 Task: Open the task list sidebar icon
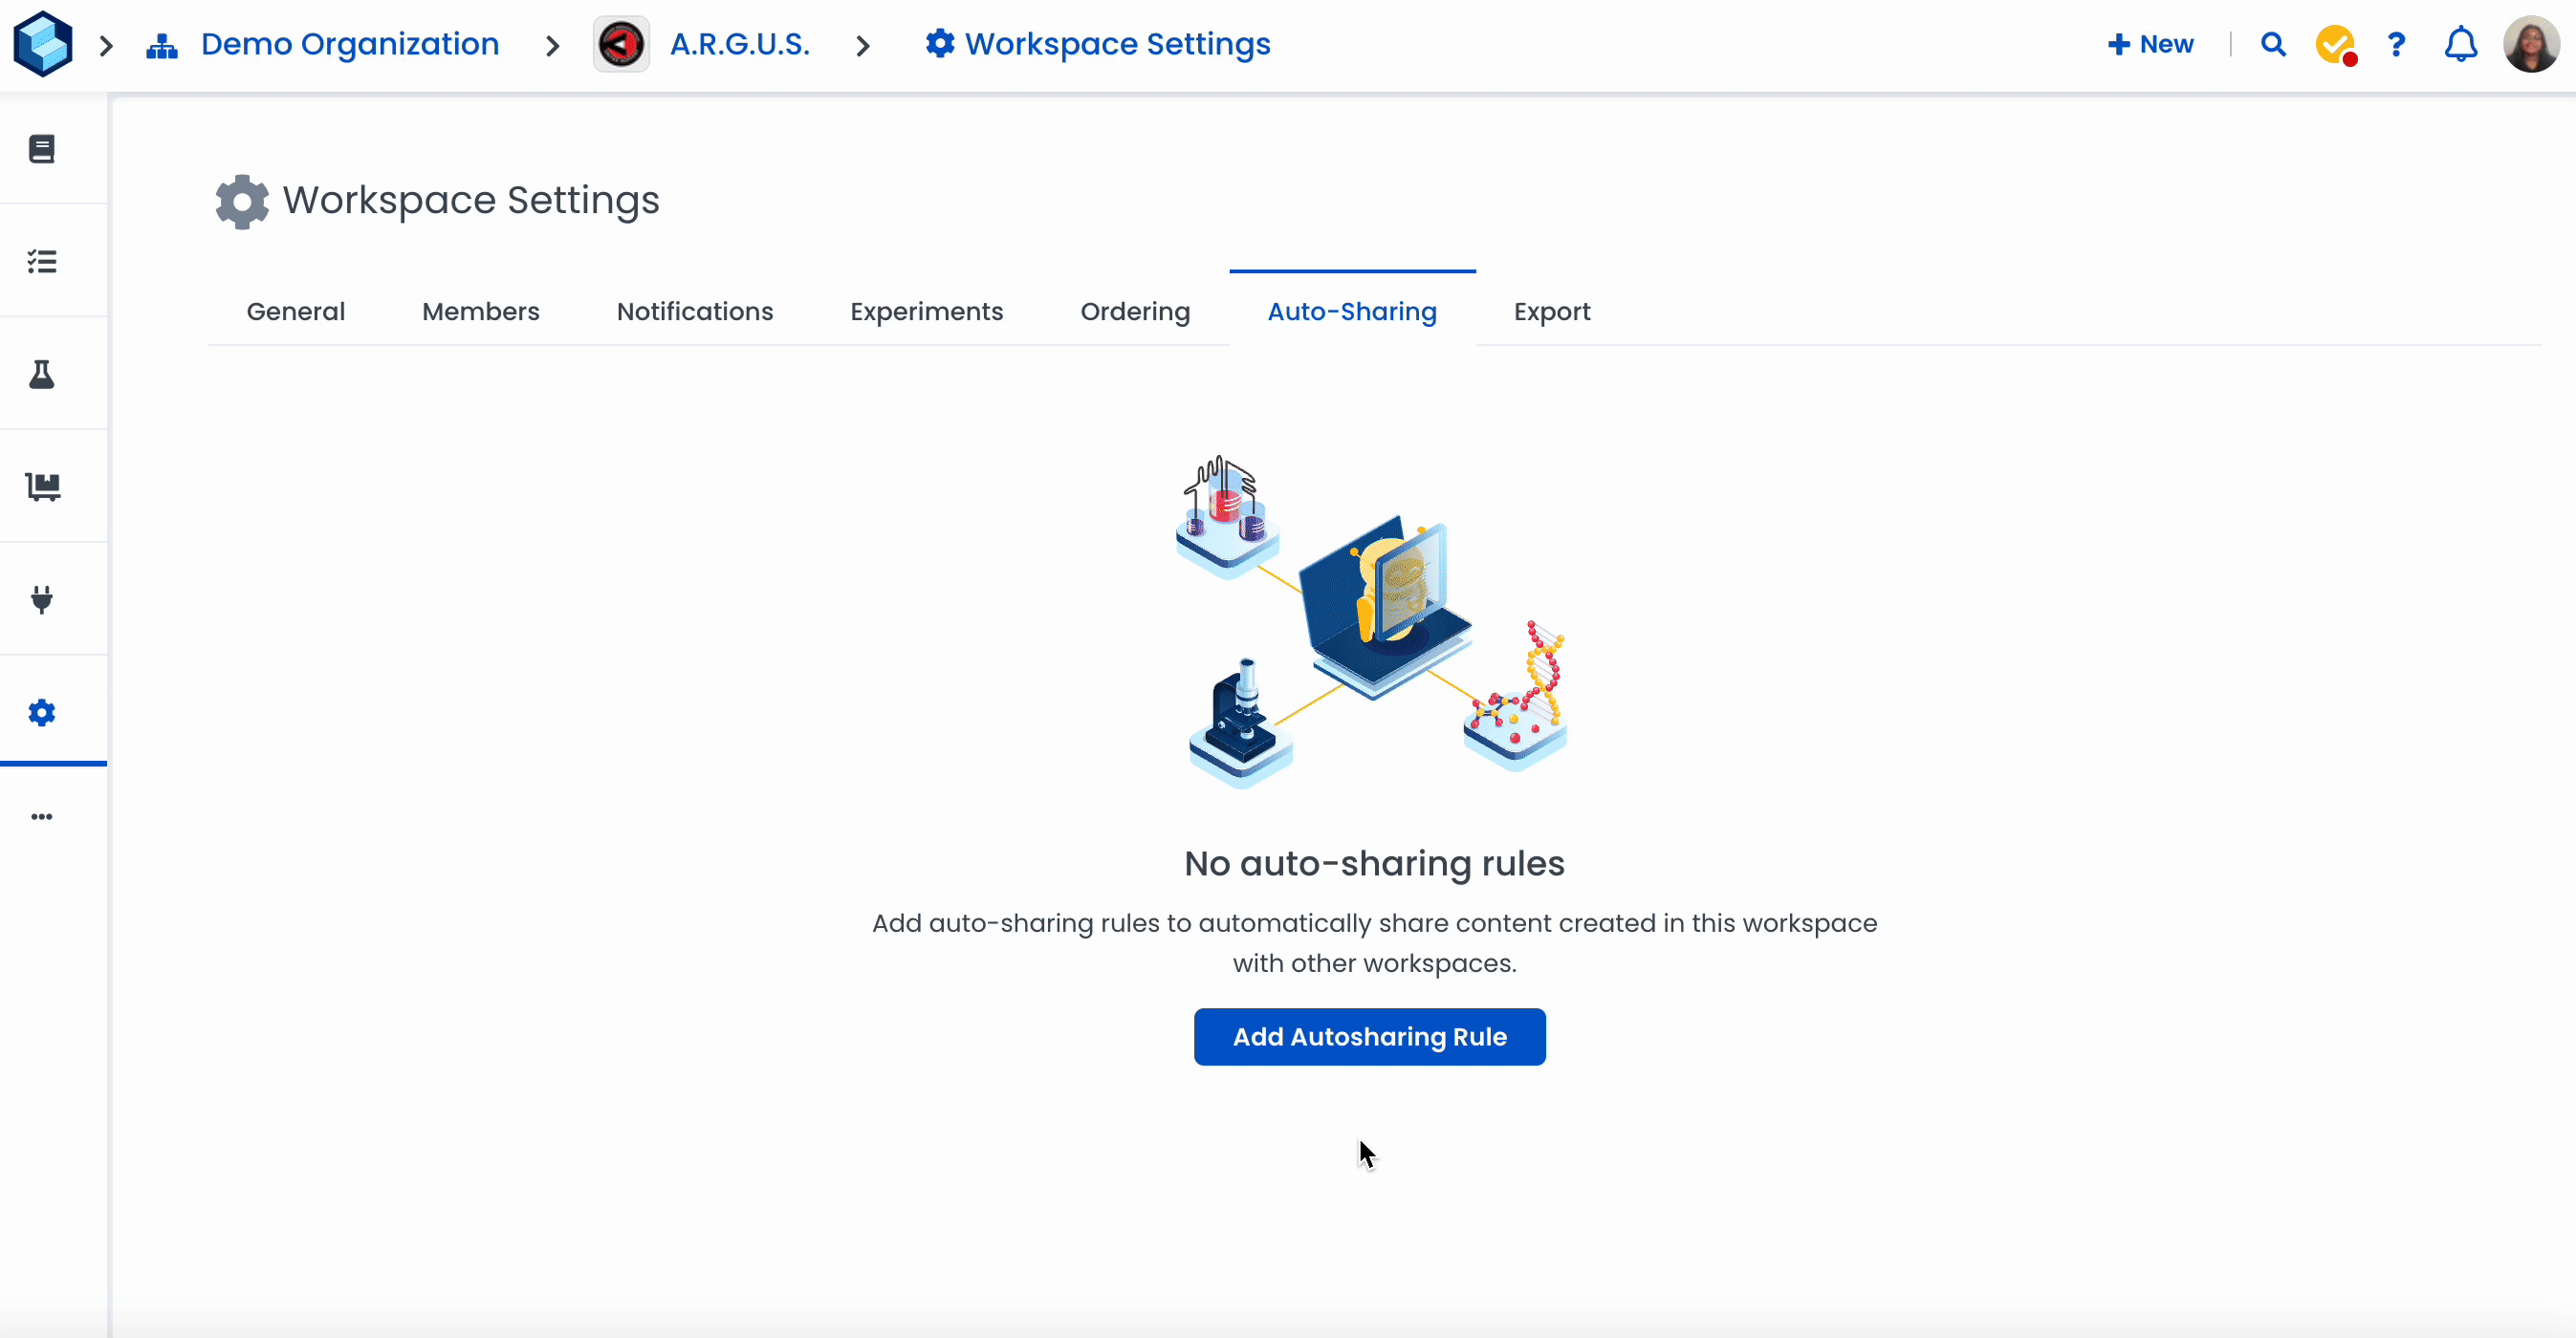click(42, 262)
